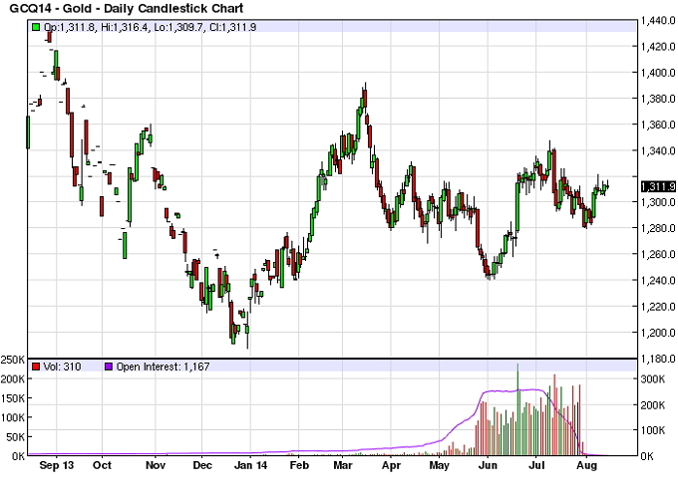The height and width of the screenshot is (495, 678).
Task: Click the 1,360.0 price axis label
Action: click(658, 124)
